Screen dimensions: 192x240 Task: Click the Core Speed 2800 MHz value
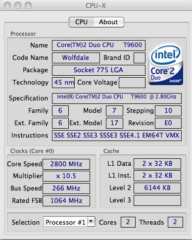coord(66,164)
